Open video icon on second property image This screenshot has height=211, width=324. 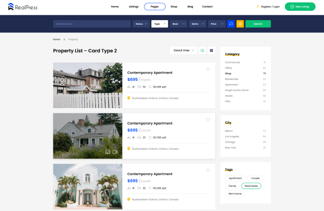pos(115,152)
